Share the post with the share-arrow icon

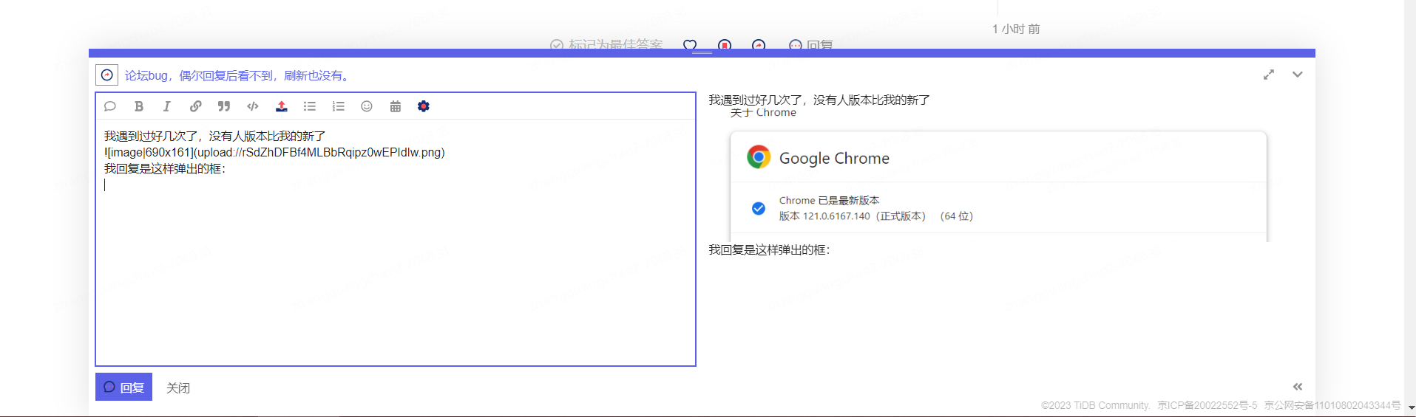[x=759, y=44]
